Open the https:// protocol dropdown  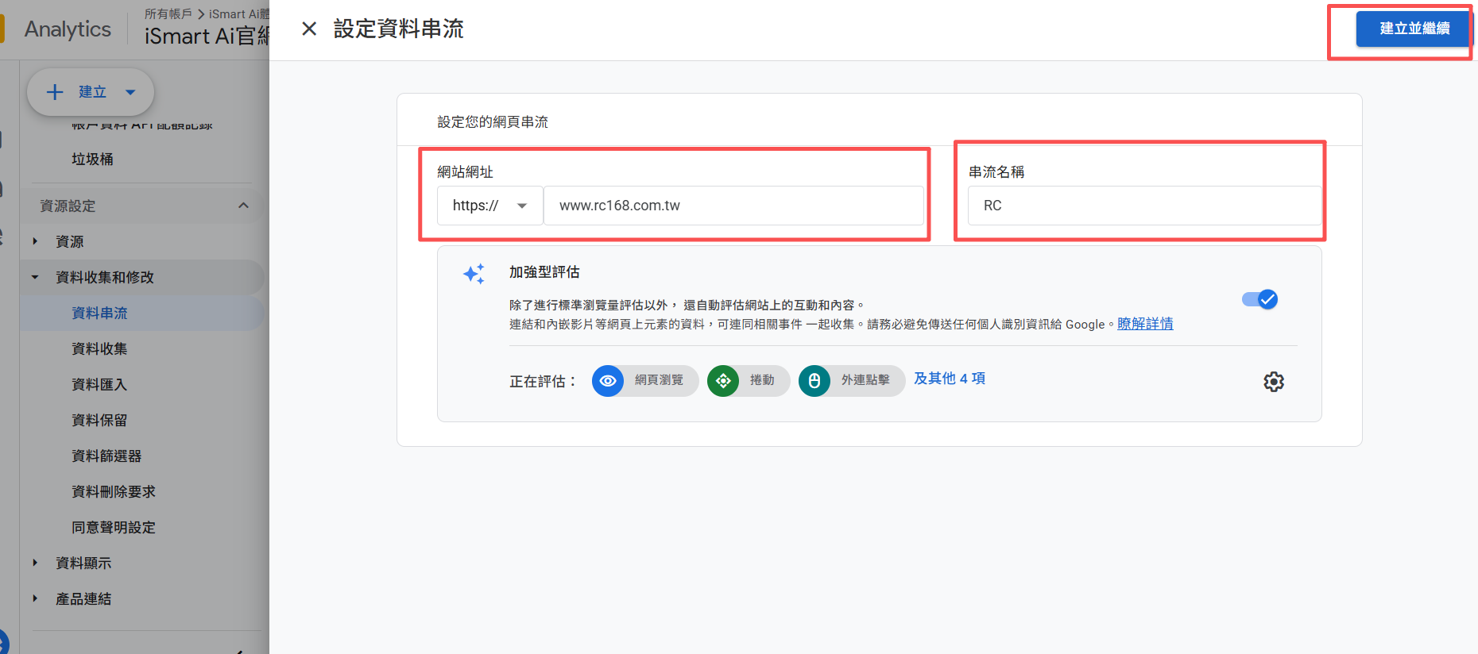[x=489, y=206]
